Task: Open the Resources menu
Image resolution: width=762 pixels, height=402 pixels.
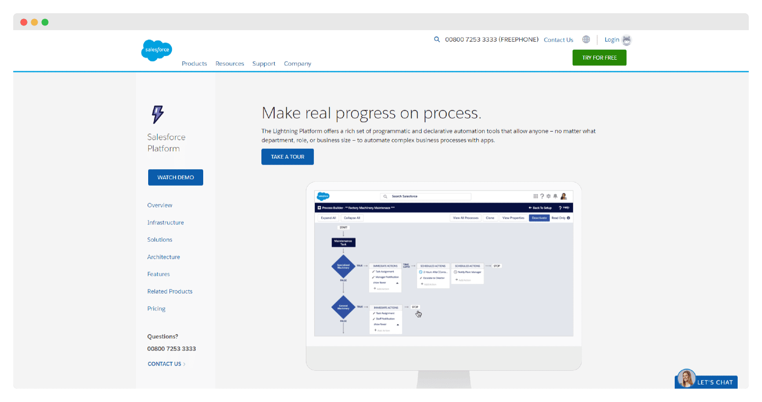Action: (230, 63)
